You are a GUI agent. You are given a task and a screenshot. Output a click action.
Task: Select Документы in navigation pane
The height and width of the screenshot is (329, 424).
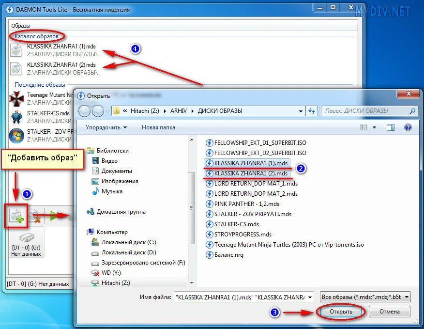click(x=112, y=171)
